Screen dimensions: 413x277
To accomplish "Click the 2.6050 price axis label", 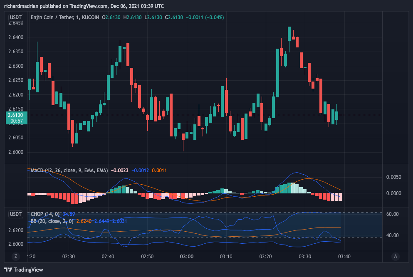I will click(x=16, y=138).
